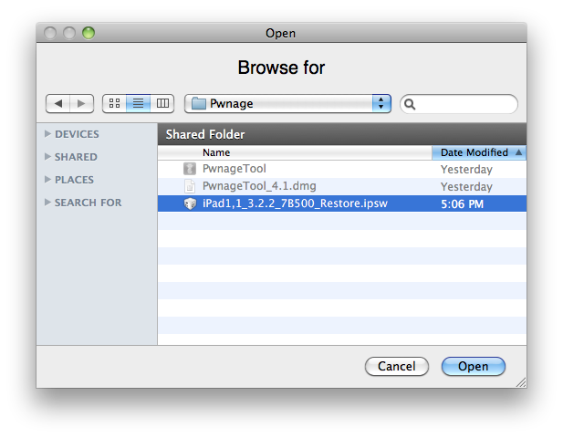The width and height of the screenshot is (563, 438).
Task: Click the iPad1,1 ipsw file icon
Action: point(190,203)
